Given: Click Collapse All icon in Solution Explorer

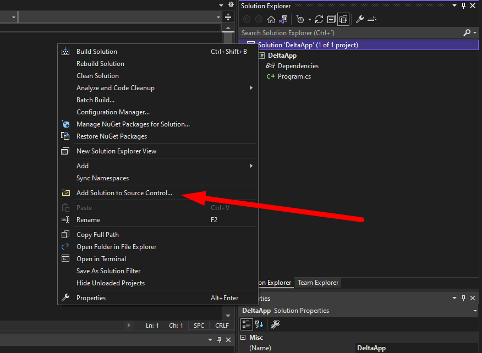Looking at the screenshot, I should [331, 19].
